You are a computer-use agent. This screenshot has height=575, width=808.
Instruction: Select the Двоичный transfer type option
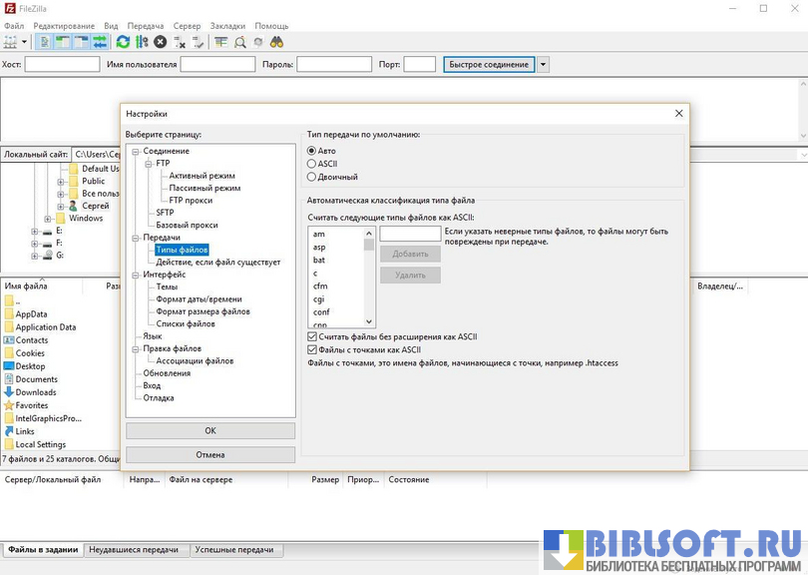pos(312,177)
